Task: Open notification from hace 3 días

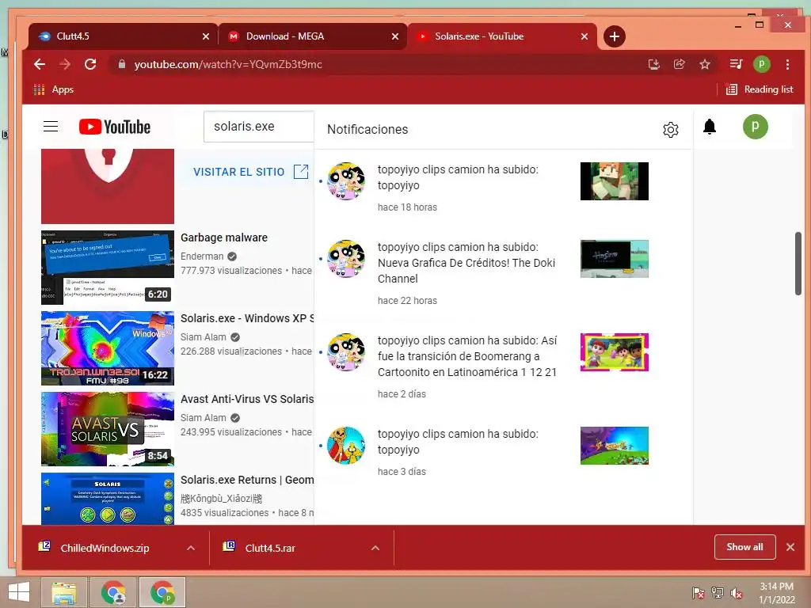Action: pos(503,452)
